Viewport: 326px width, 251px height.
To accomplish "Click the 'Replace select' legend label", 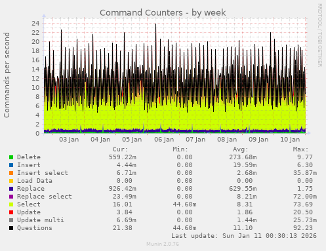I will click(x=45, y=197).
